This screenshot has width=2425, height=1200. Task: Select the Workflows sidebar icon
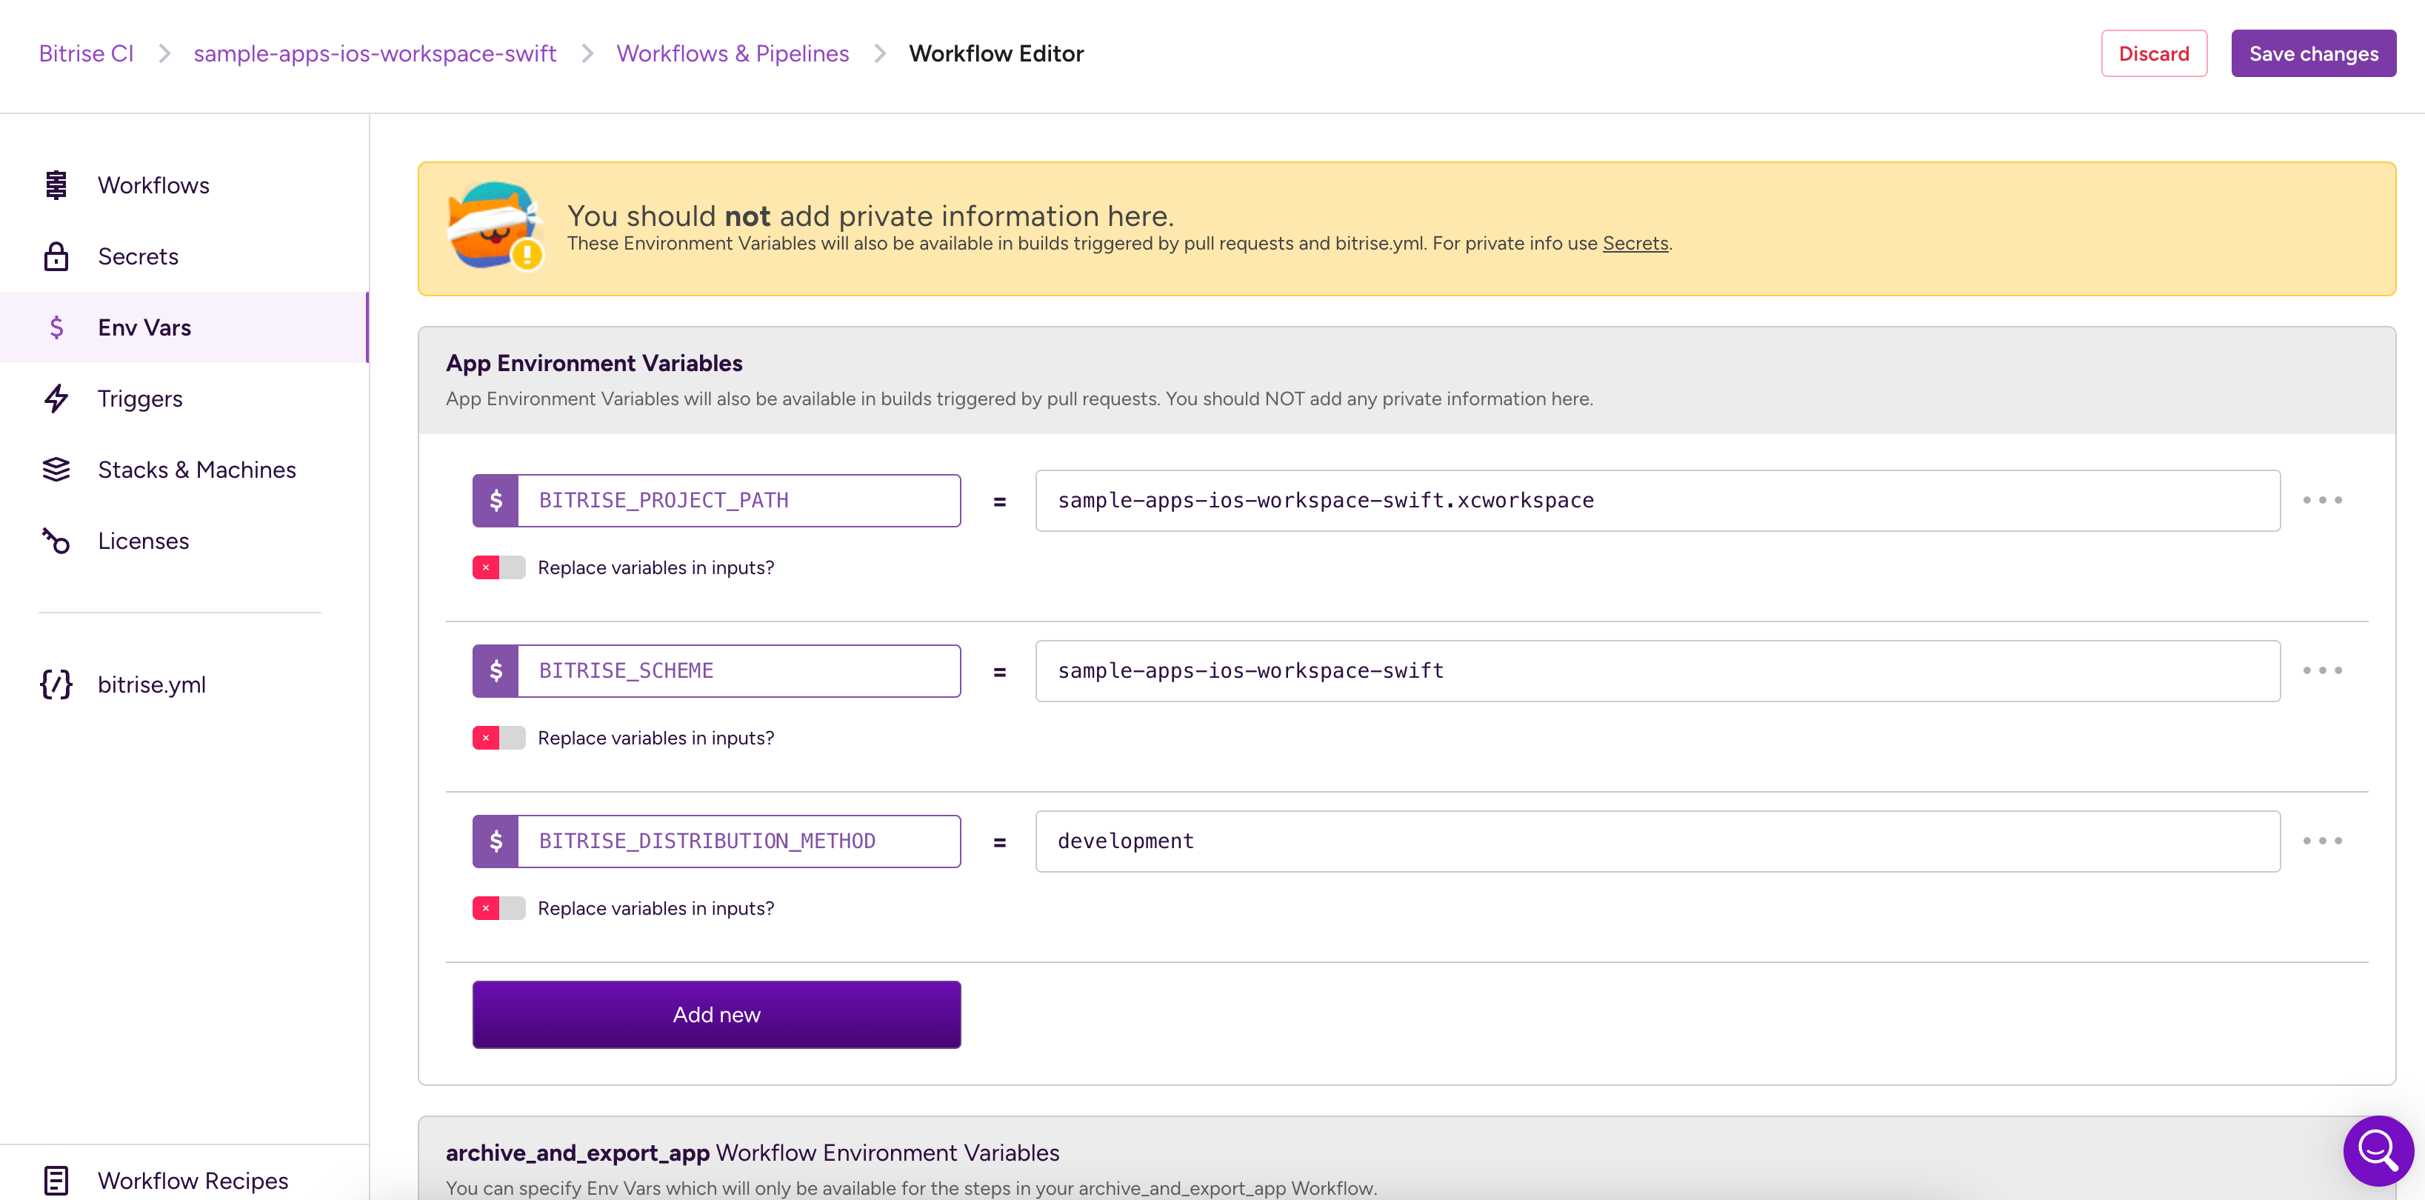tap(56, 184)
